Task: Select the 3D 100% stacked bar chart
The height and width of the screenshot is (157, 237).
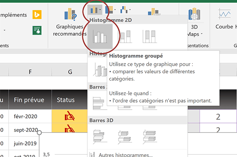Action: coord(150,136)
